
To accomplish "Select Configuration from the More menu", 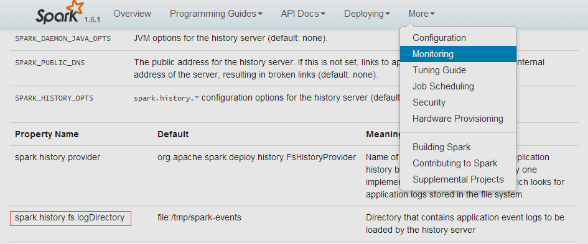I will [439, 38].
